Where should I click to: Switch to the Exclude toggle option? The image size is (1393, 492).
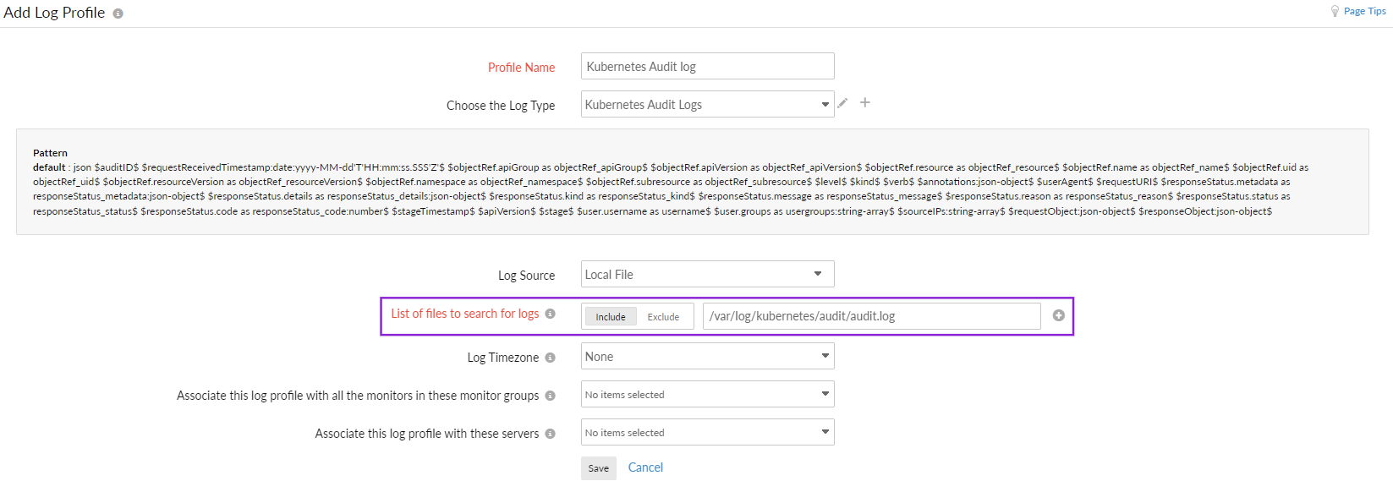(663, 317)
